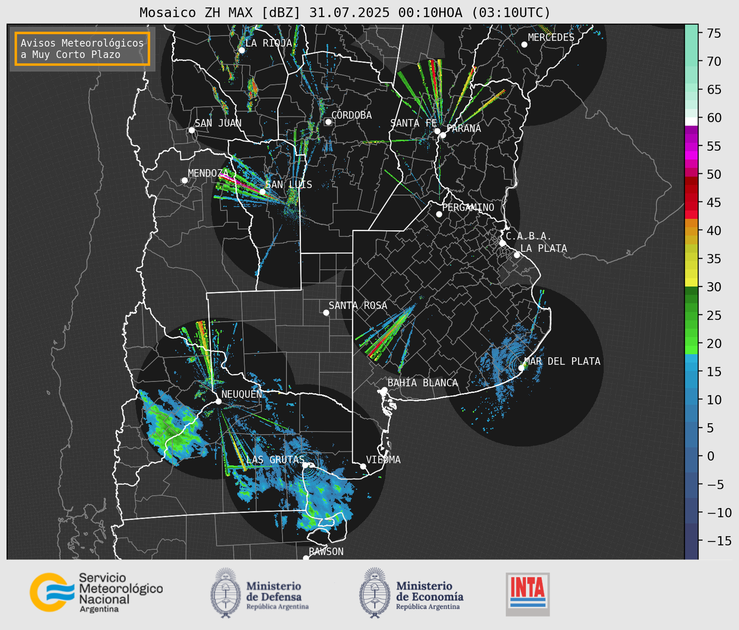This screenshot has width=739, height=630.
Task: Click the 45 dBZ scale label
Action: click(714, 202)
